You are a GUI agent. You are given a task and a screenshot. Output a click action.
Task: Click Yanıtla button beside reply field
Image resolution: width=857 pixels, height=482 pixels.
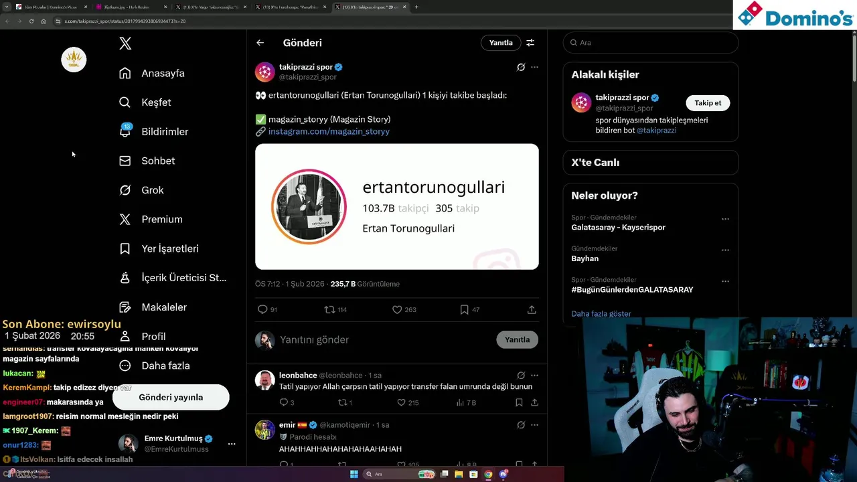pyautogui.click(x=517, y=339)
